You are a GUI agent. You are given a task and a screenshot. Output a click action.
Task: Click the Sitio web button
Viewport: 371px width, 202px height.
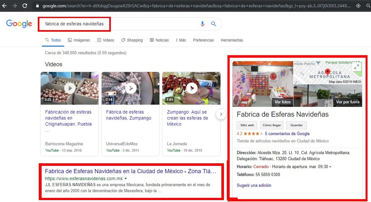point(247,125)
